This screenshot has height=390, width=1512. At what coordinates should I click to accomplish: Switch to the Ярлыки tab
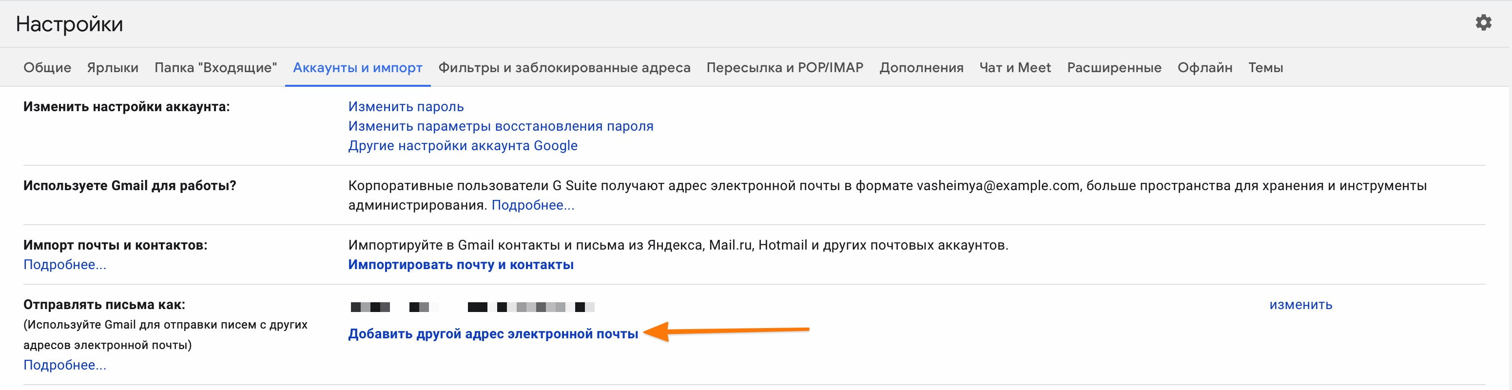(113, 68)
